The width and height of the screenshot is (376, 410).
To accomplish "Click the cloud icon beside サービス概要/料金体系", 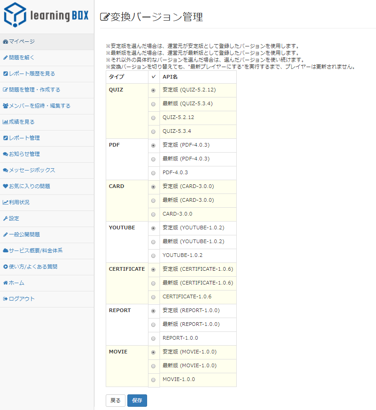I will pos(6,251).
